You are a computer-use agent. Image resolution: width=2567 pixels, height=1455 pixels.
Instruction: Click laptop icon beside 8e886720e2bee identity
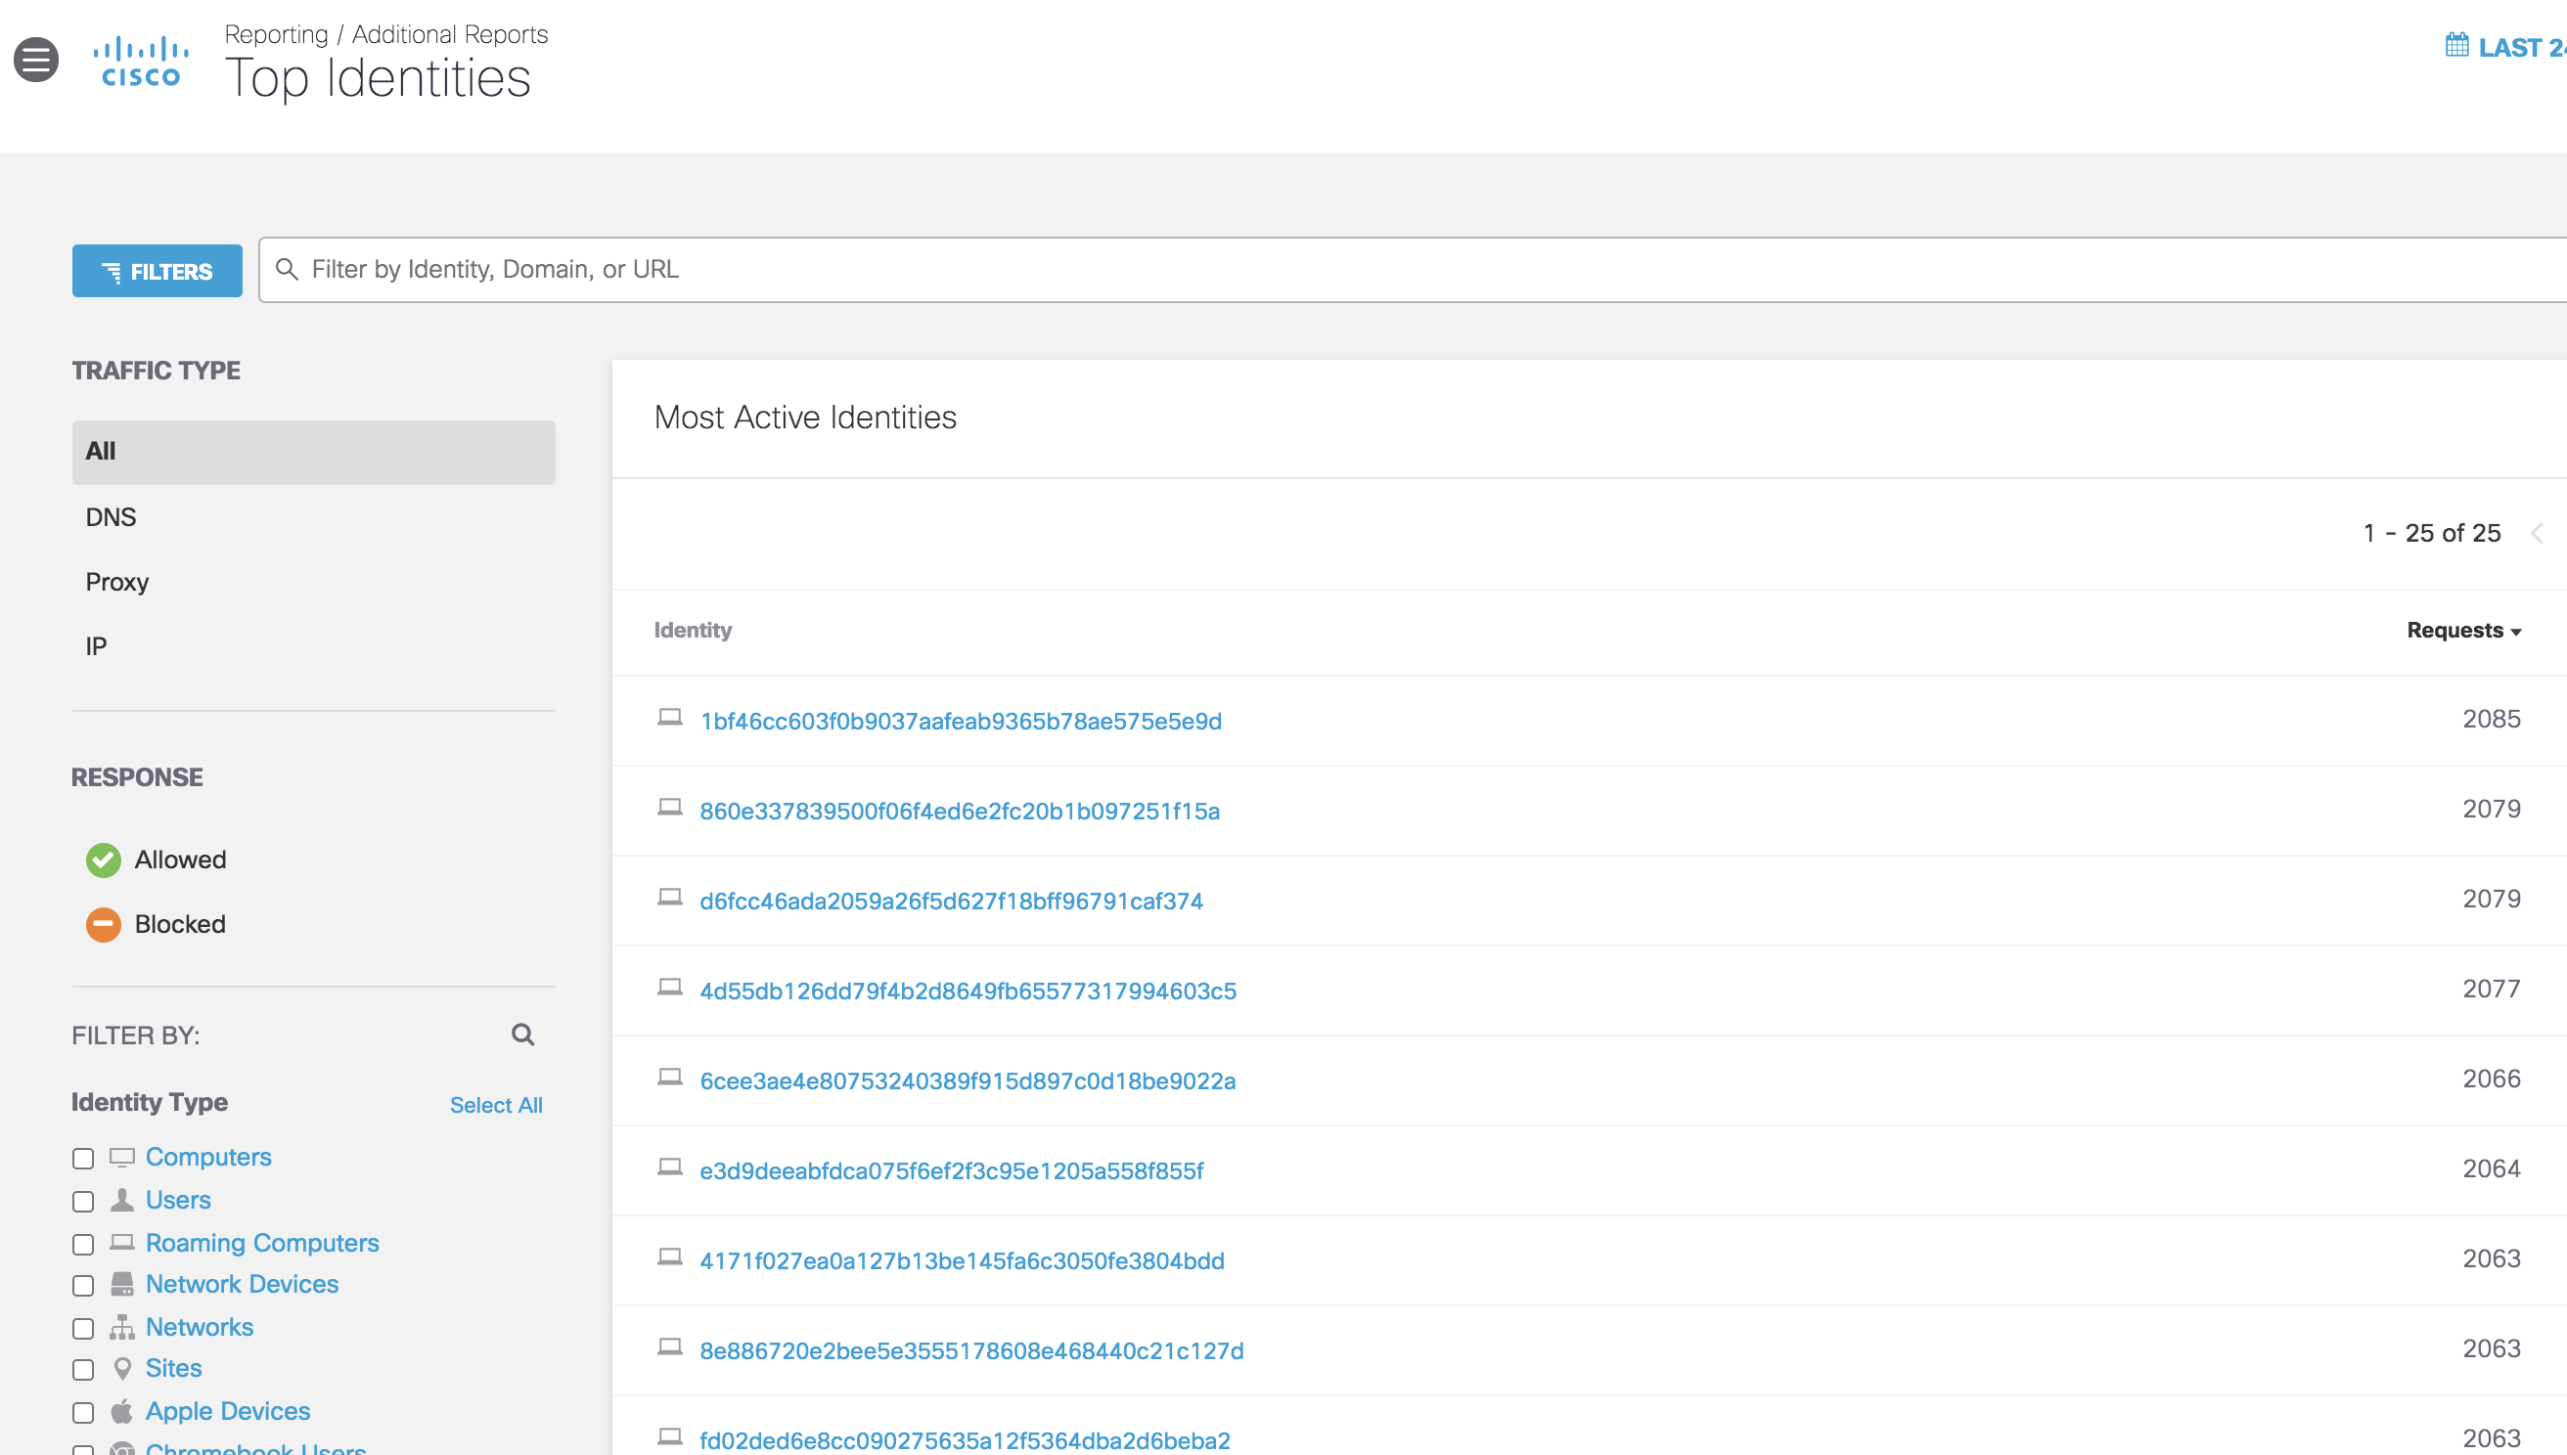tap(670, 1347)
